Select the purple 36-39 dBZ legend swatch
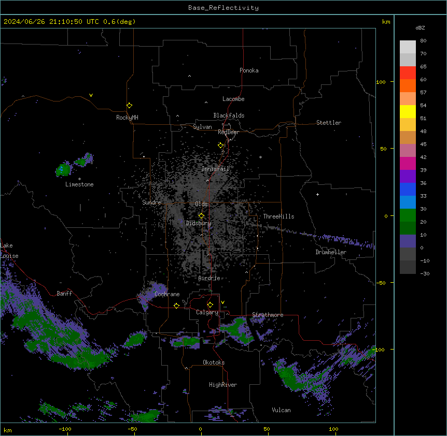This screenshot has height=436, width=447. [408, 177]
